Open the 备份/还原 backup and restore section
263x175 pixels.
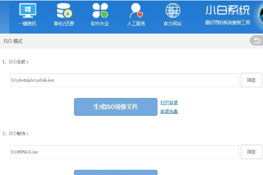pyautogui.click(x=64, y=15)
